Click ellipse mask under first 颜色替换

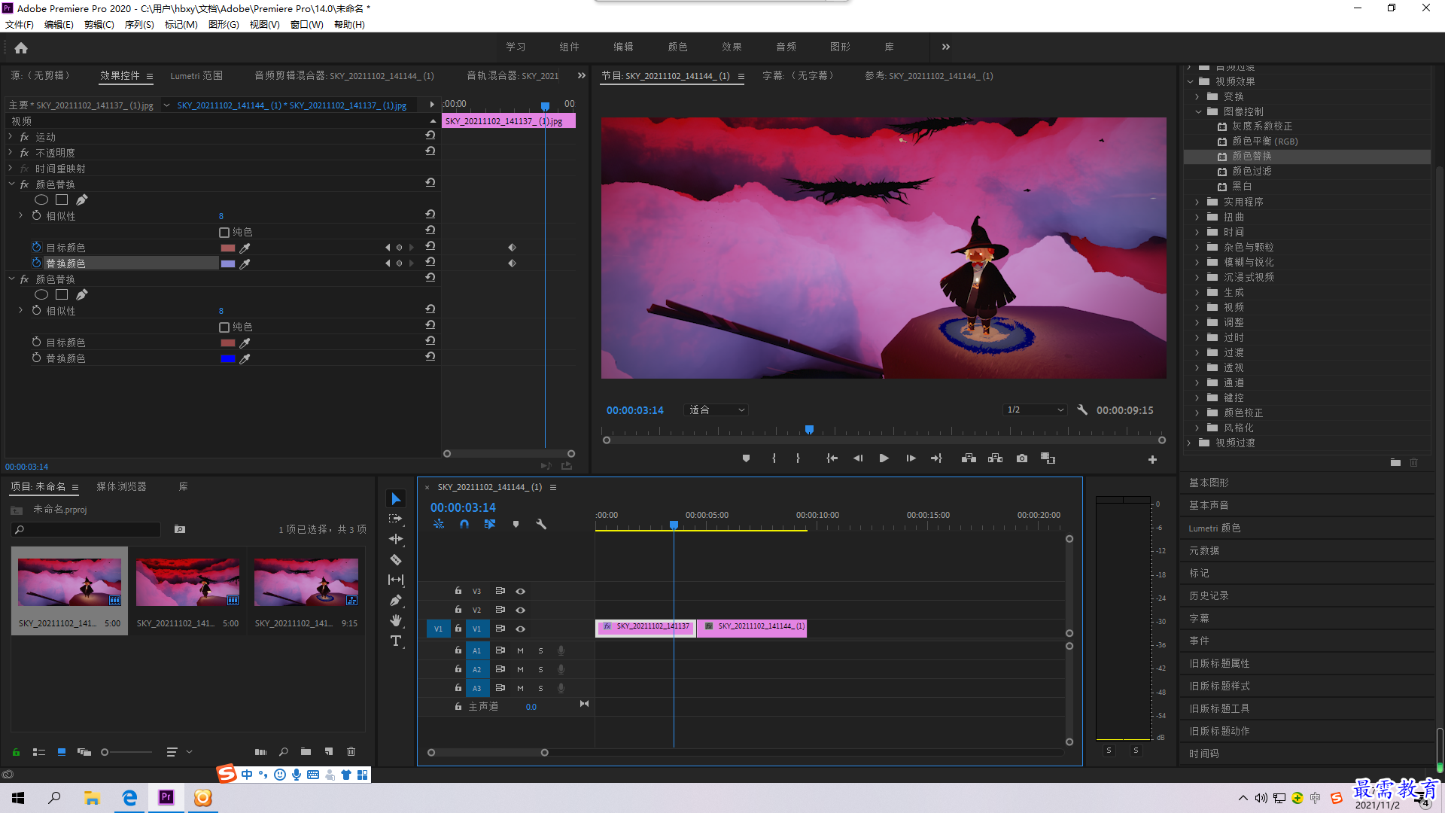tap(41, 200)
